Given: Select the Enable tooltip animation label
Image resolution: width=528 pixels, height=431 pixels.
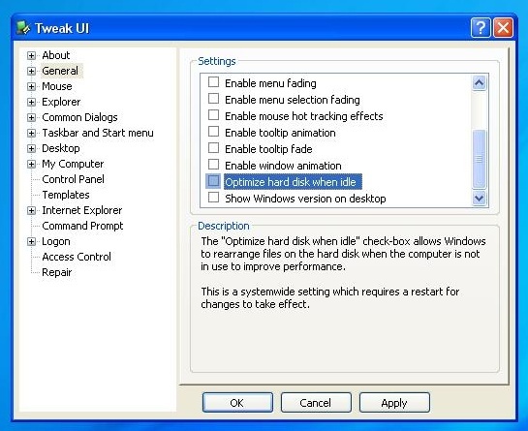Looking at the screenshot, I should (x=280, y=133).
